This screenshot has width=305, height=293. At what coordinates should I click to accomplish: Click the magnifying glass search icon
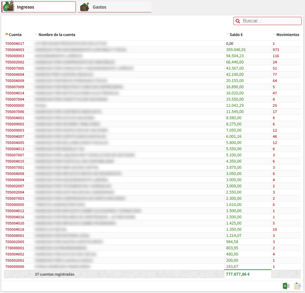coord(238,21)
